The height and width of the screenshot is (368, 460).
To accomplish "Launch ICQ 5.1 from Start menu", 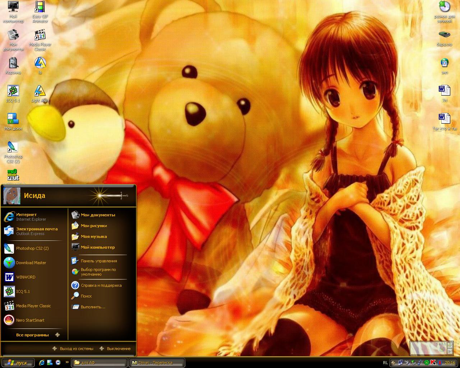I will 34,291.
